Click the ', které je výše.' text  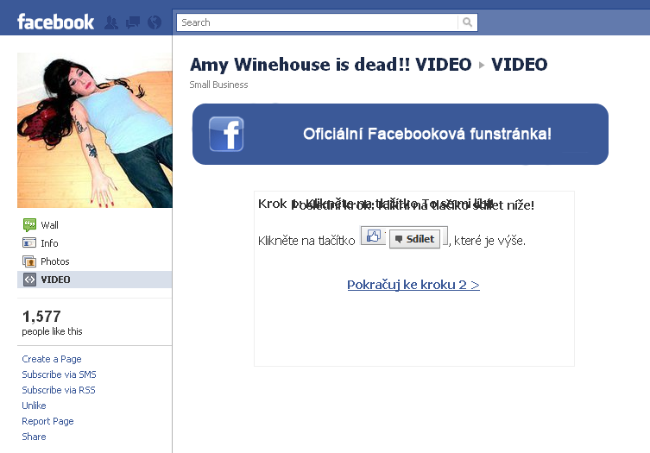pos(487,241)
